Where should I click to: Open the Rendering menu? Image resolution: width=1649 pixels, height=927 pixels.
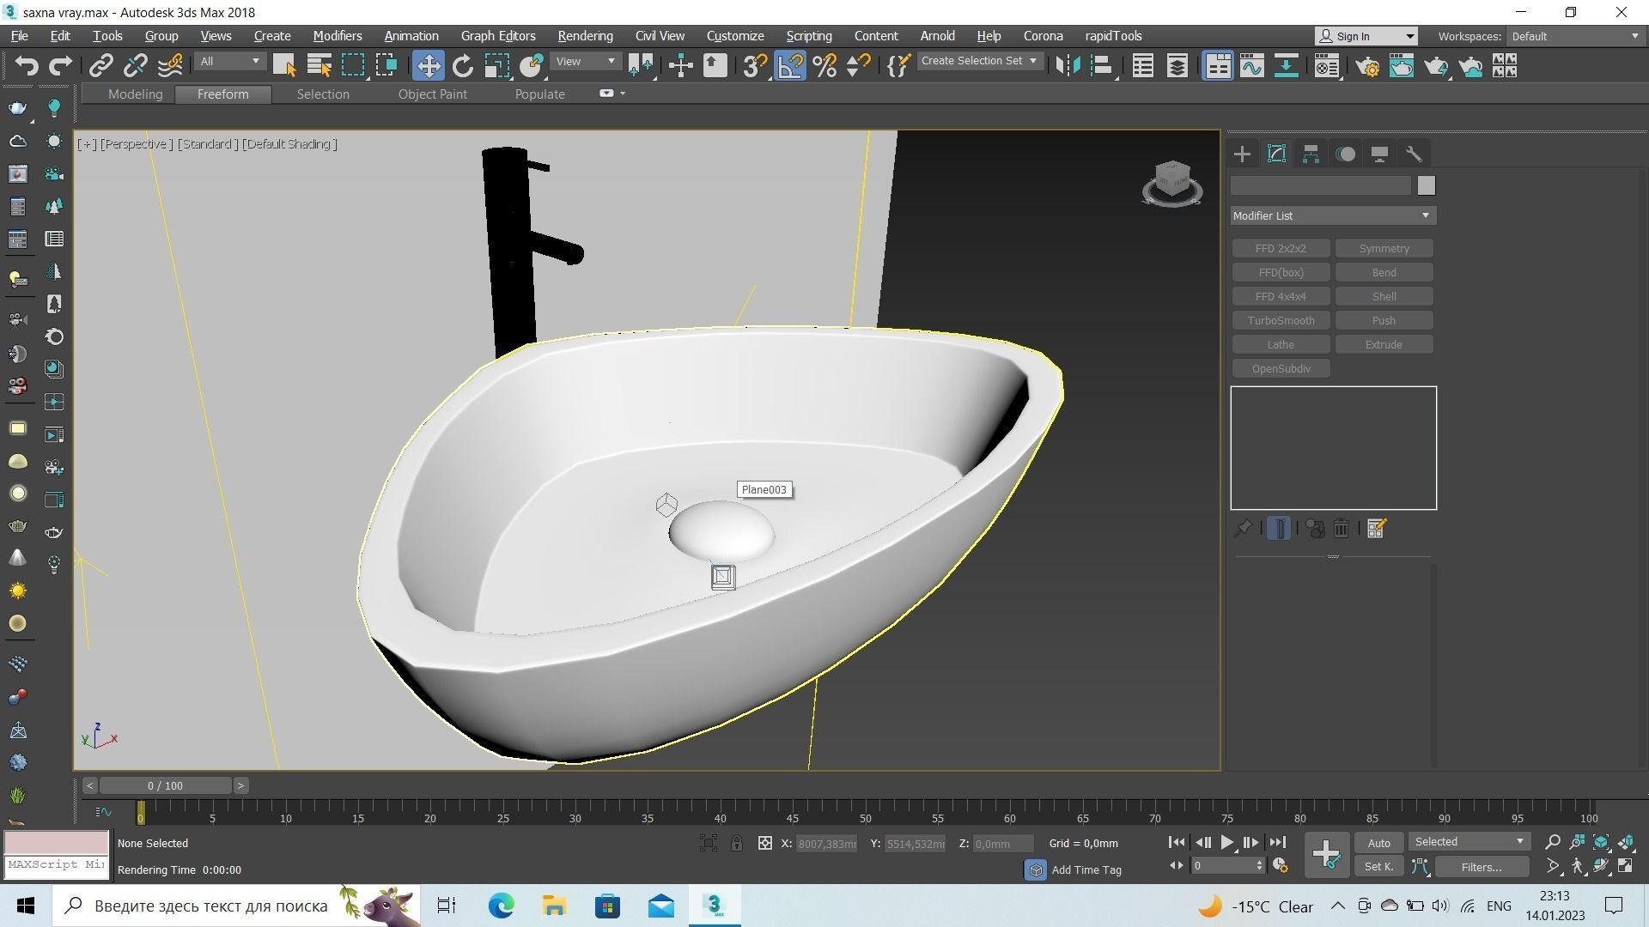click(585, 36)
